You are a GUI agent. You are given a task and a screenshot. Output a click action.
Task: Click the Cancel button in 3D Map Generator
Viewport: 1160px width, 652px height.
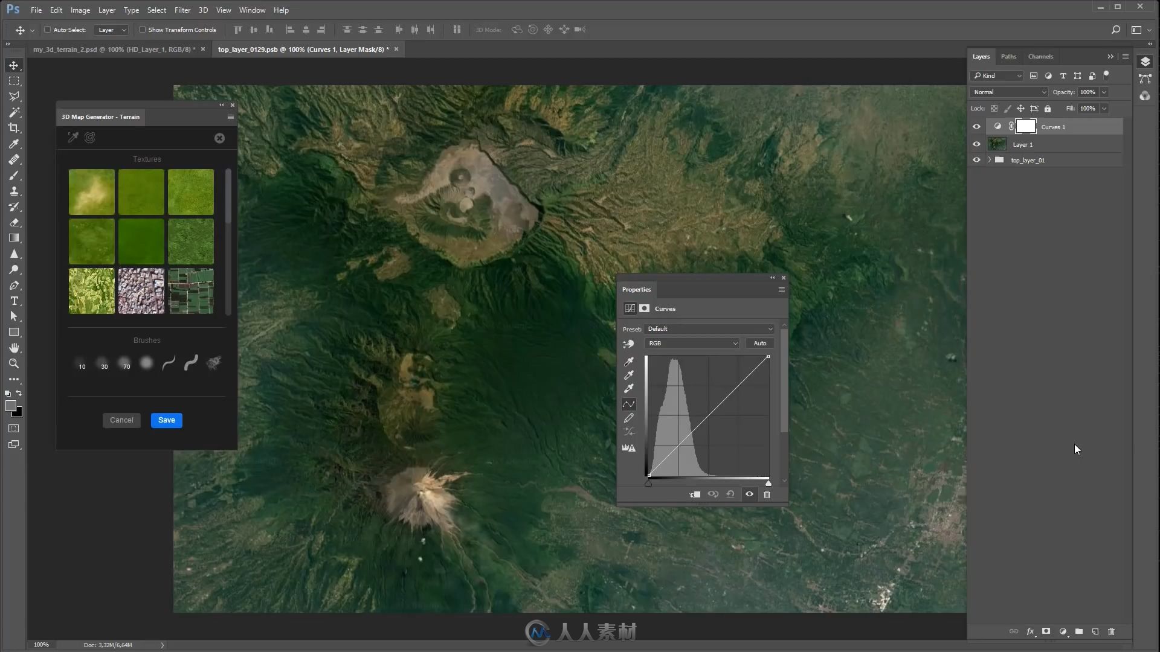click(121, 420)
